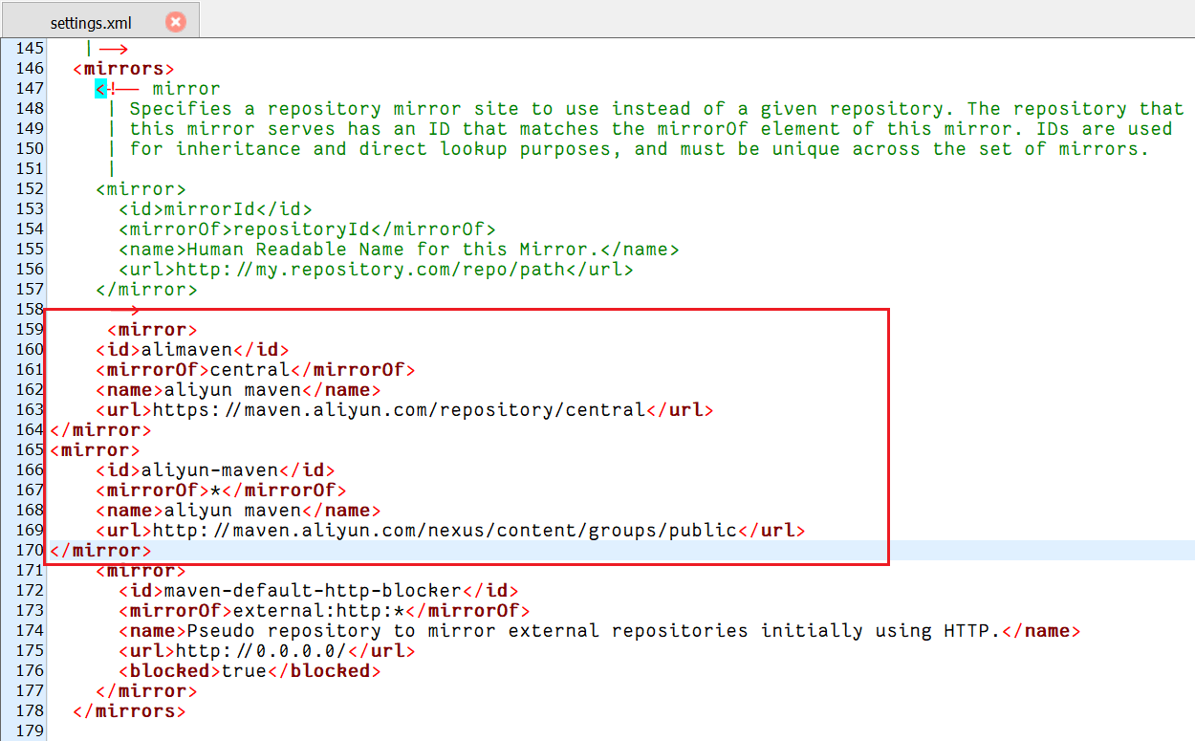Click the comment line 'for inheritance and direct lookup'
Image resolution: width=1195 pixels, height=741 pixels.
639,148
